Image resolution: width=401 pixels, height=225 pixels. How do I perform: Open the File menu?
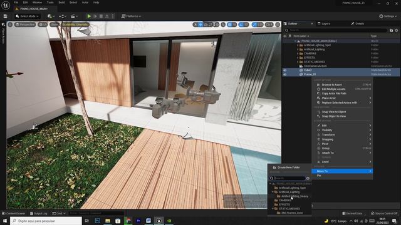click(x=16, y=2)
